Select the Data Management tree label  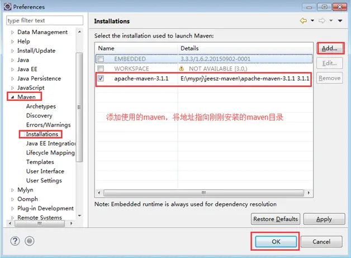pyautogui.click(x=42, y=32)
